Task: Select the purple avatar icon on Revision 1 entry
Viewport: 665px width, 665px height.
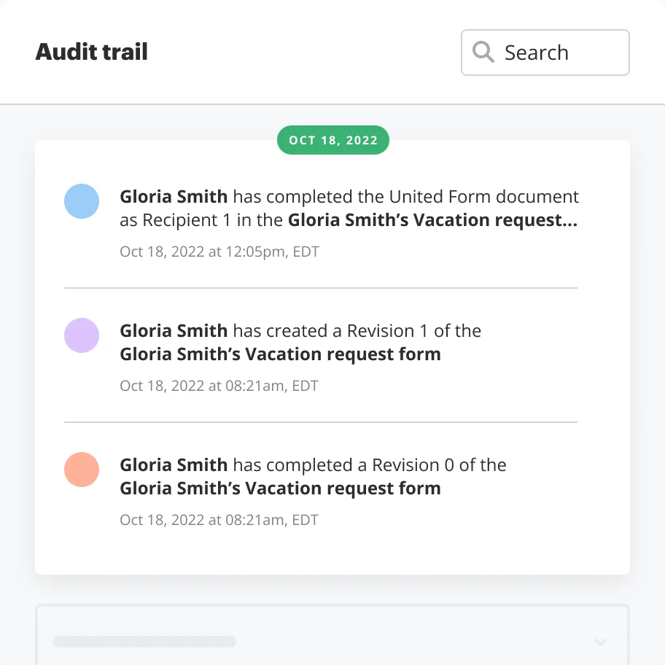Action: click(82, 335)
